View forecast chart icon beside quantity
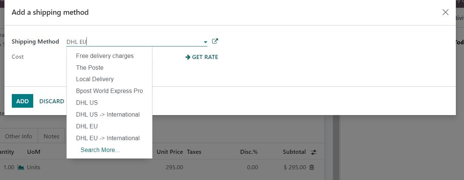This screenshot has width=464, height=180. point(21,167)
